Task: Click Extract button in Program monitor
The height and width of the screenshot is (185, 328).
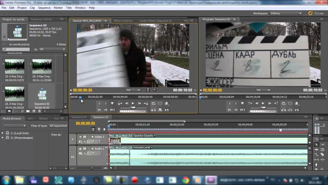Action: pyautogui.click(x=290, y=110)
